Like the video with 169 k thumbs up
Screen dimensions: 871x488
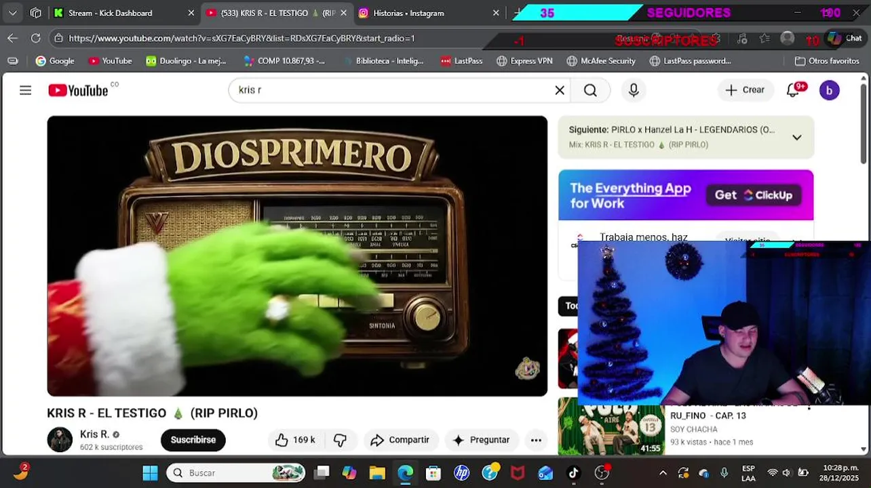point(295,440)
